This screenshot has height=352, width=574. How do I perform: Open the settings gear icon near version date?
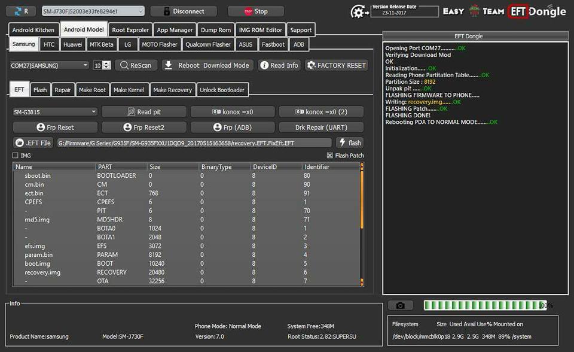(359, 12)
